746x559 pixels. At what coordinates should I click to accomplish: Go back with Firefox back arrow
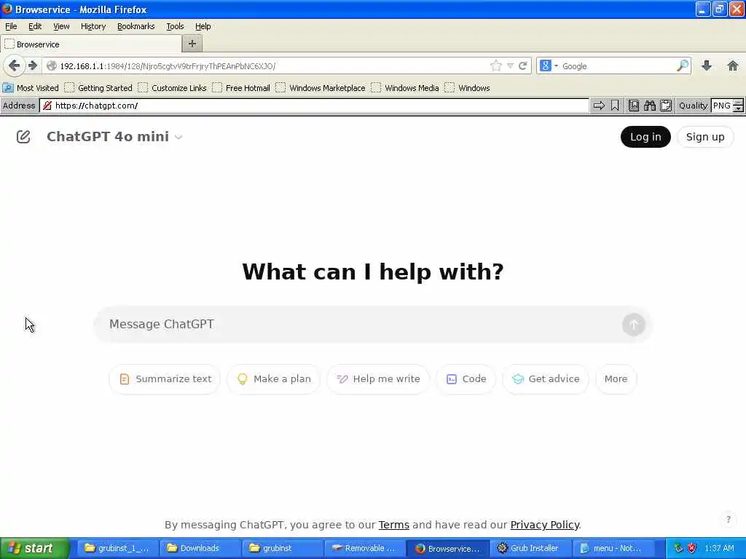point(14,66)
